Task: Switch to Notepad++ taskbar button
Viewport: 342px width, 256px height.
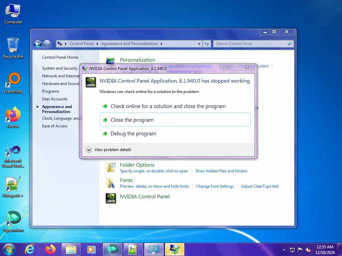Action: pos(133,249)
